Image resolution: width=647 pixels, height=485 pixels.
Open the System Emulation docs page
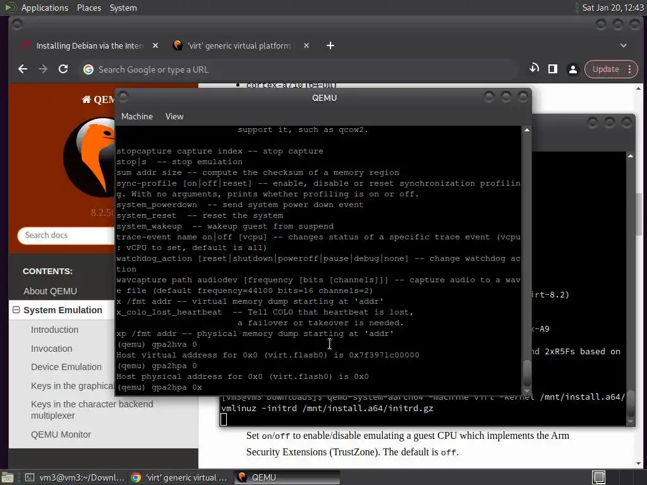(63, 310)
